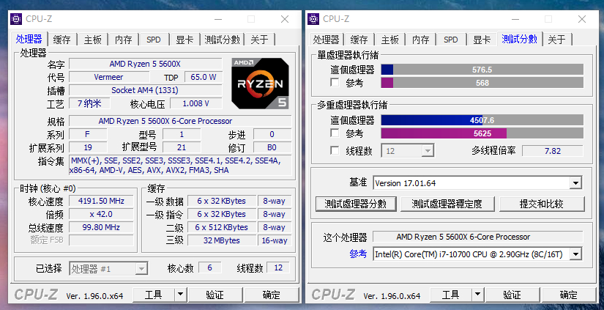Switch to SPD tab in left window
Screen dimensions: 604x310
coord(154,40)
